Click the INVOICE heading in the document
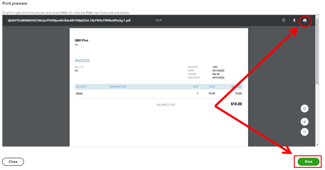The height and width of the screenshot is (170, 325). (82, 61)
